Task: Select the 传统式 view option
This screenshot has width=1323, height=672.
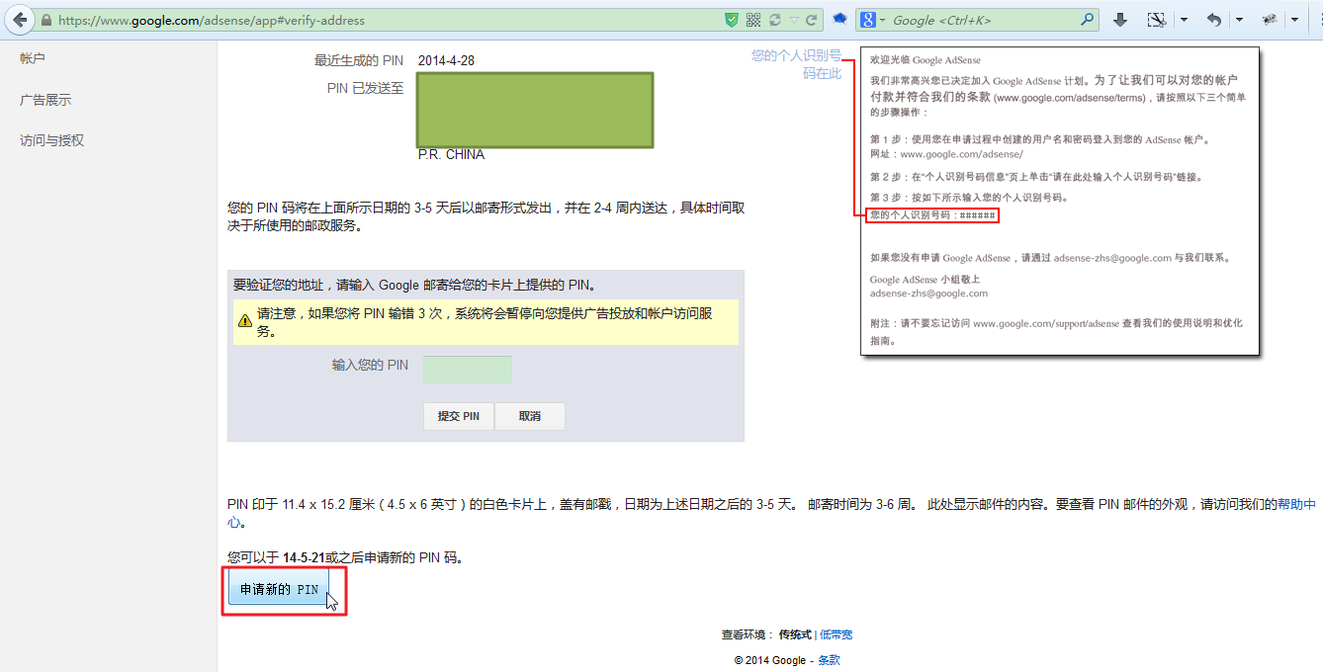Action: coord(795,634)
